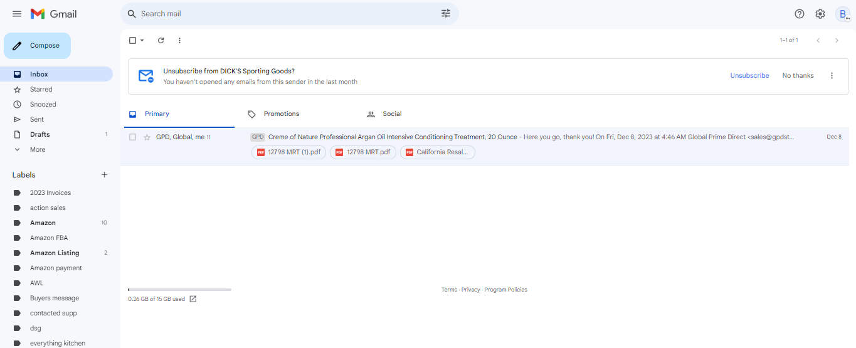Click the search magnifier icon
The image size is (856, 348).
pos(132,14)
